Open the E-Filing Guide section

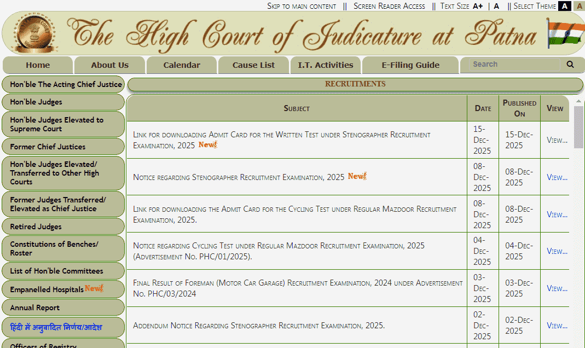[410, 65]
